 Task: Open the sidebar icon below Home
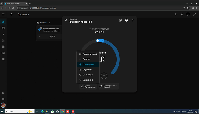3,28
